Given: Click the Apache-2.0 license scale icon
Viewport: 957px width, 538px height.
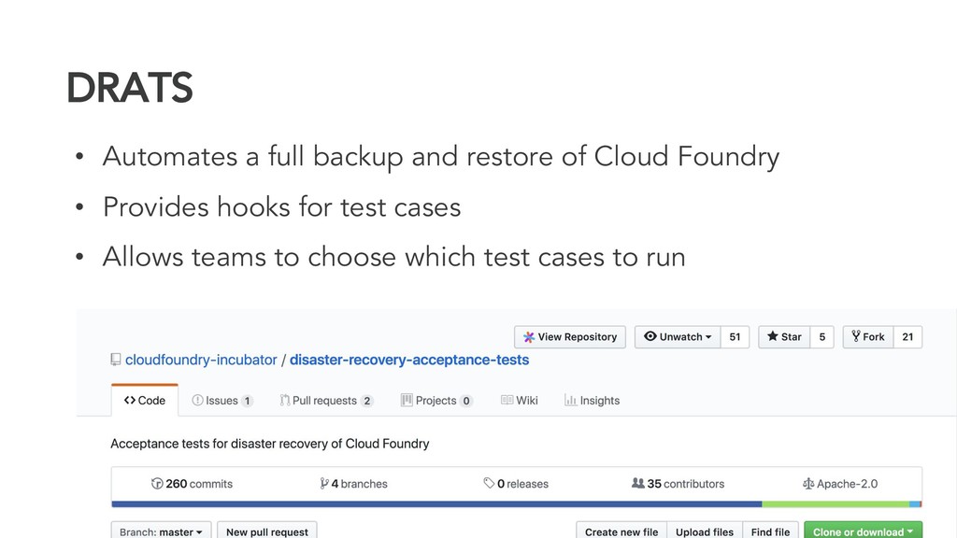Looking at the screenshot, I should (808, 484).
